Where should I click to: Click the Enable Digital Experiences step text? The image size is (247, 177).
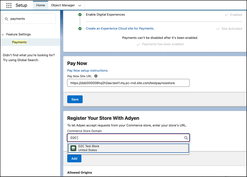(105, 14)
